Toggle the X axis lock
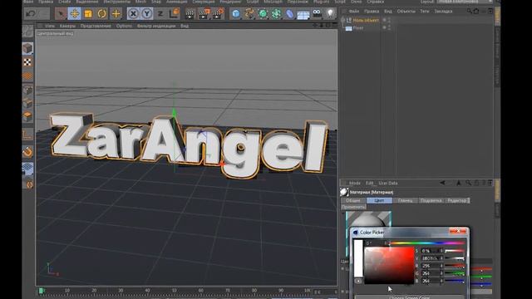This screenshot has width=532, height=299. [x=133, y=14]
